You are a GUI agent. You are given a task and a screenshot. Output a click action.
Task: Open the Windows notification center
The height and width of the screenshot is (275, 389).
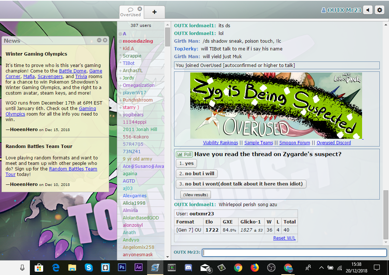pos(377,268)
